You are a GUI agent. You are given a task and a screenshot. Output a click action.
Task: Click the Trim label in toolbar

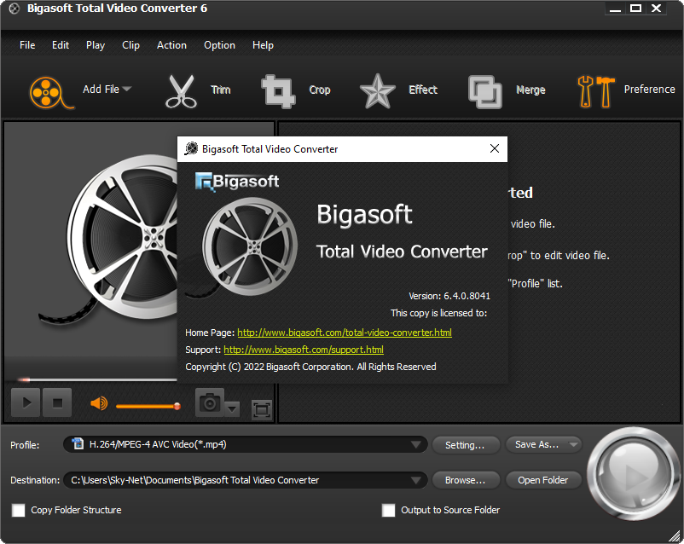click(x=221, y=90)
